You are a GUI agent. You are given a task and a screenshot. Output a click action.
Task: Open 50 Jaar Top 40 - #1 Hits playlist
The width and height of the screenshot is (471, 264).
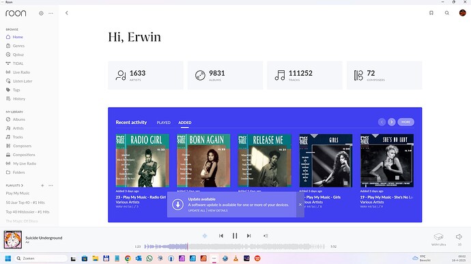pos(25,203)
